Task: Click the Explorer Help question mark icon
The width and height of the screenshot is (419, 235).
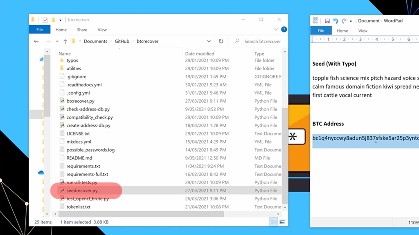Action: tap(284, 30)
